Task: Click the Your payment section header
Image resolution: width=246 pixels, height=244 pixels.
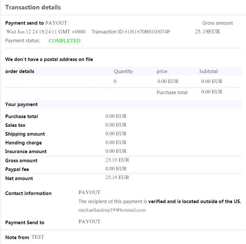Action: (21, 104)
